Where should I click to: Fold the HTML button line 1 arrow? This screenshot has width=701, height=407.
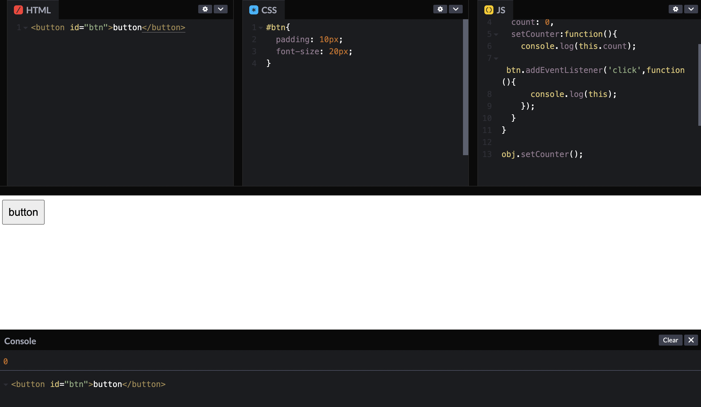[26, 28]
